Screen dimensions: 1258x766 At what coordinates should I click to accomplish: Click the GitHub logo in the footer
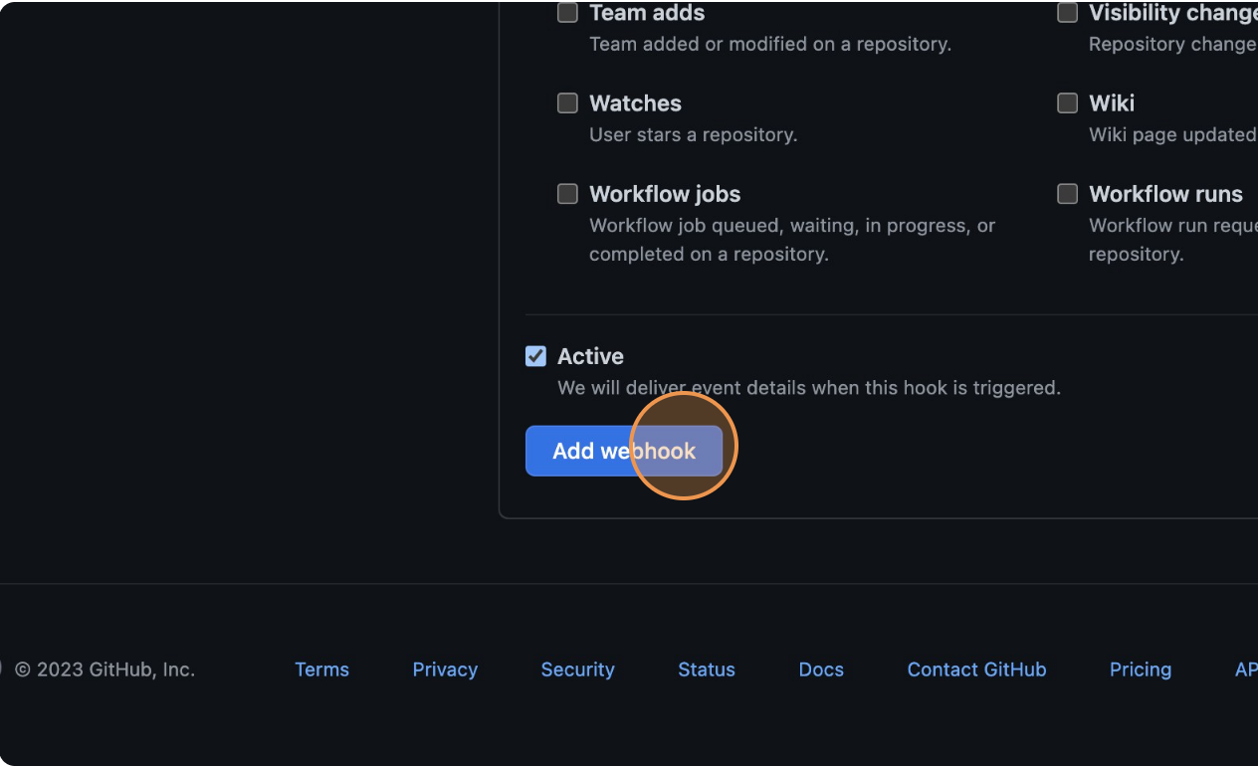(x=2, y=670)
